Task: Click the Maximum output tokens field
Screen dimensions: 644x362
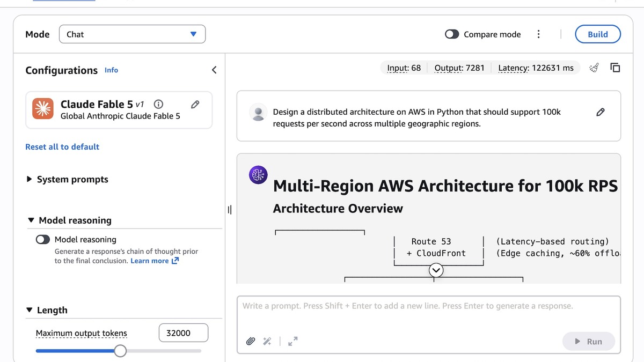Action: coord(184,333)
